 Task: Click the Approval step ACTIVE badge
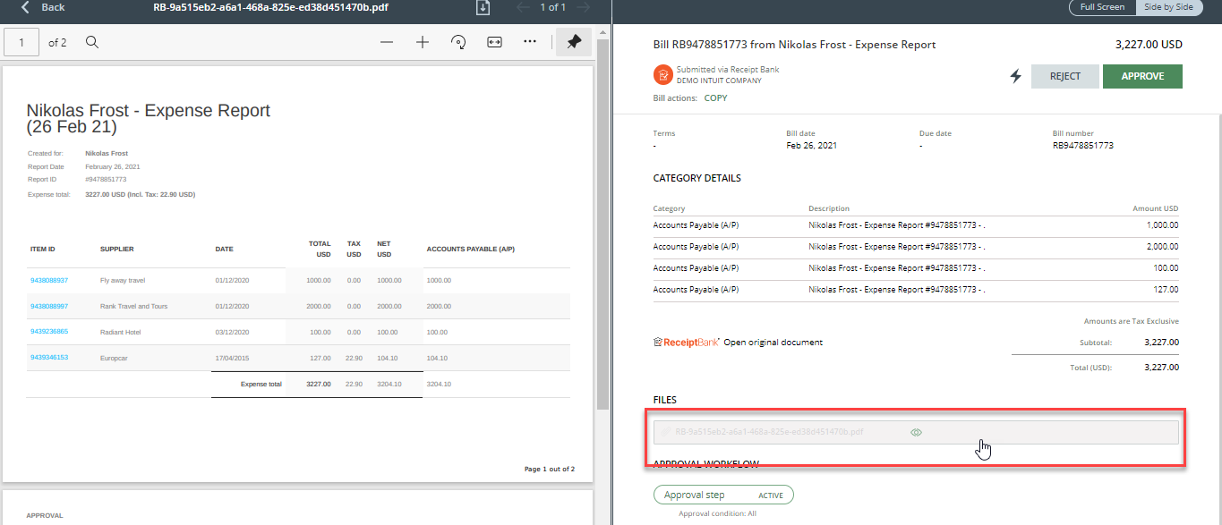click(723, 495)
